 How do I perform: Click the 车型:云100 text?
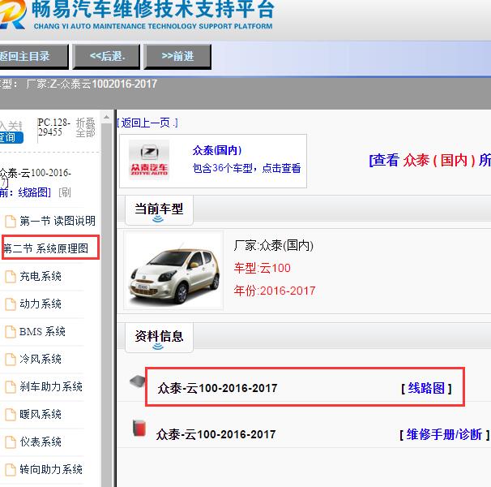(x=262, y=268)
